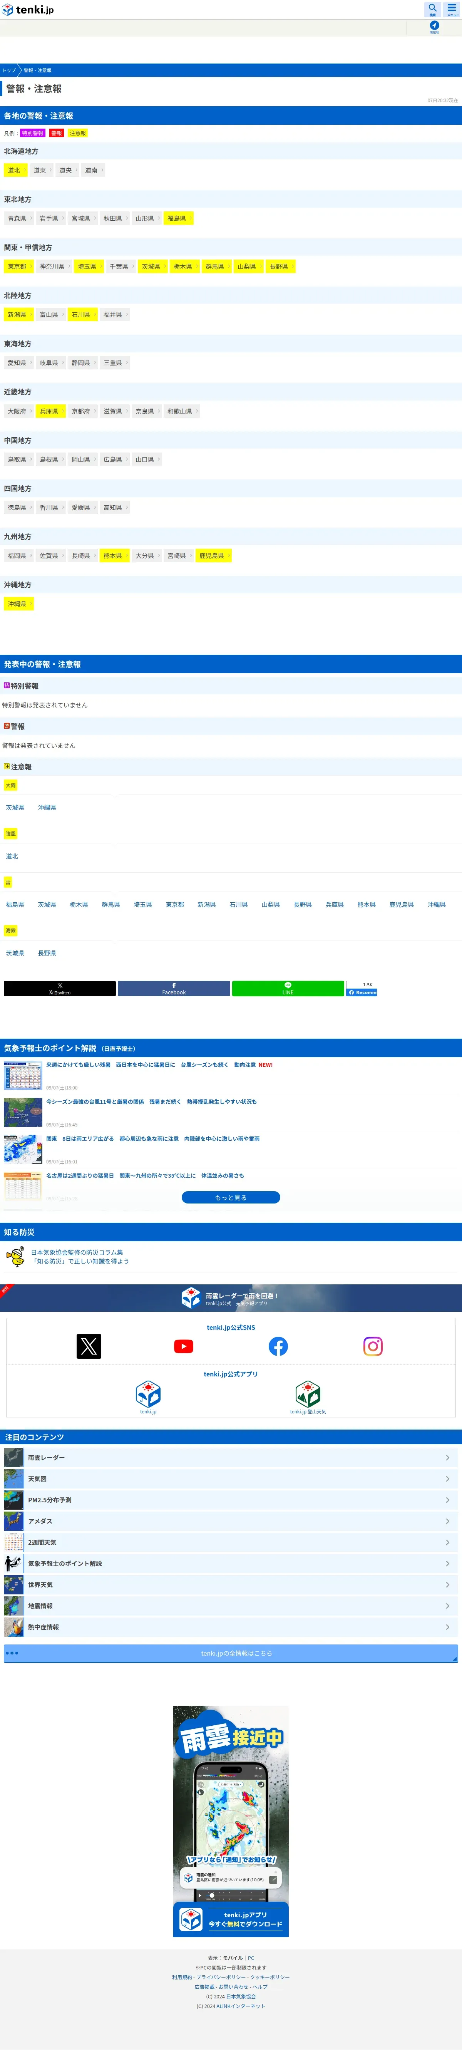Tap the current location compass icon
Screen dimensions: 462x2065
(434, 27)
